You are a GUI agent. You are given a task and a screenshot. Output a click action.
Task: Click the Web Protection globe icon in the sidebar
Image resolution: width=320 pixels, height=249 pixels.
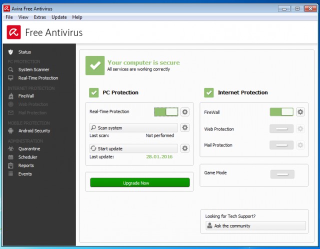(10, 104)
